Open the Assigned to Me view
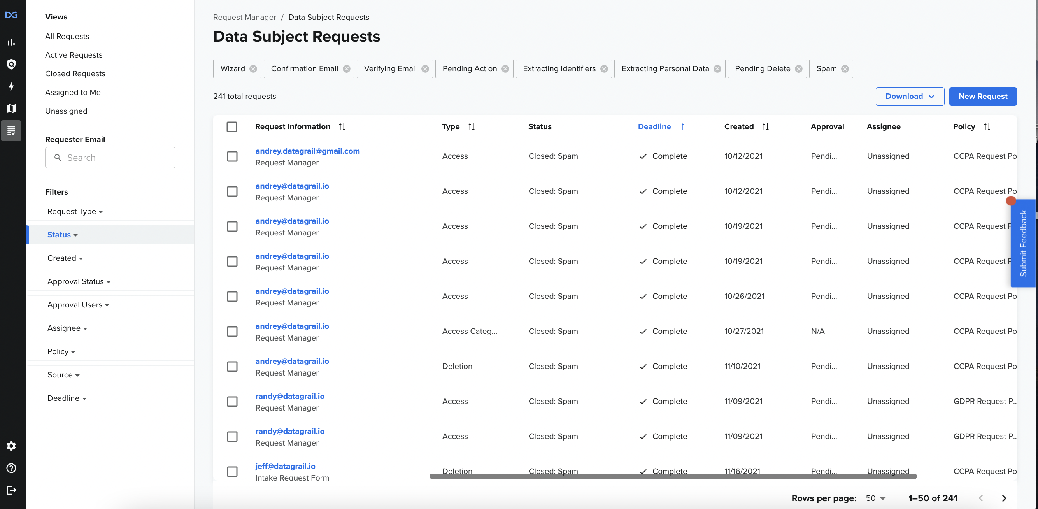This screenshot has width=1038, height=509. click(73, 92)
